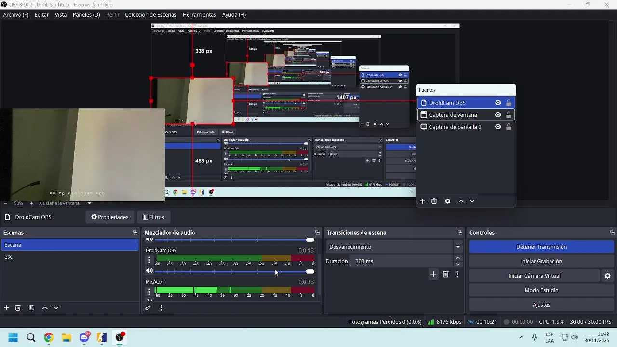Switch to Modo Estudio
Viewport: 617px width, 347px height.
coord(541,290)
